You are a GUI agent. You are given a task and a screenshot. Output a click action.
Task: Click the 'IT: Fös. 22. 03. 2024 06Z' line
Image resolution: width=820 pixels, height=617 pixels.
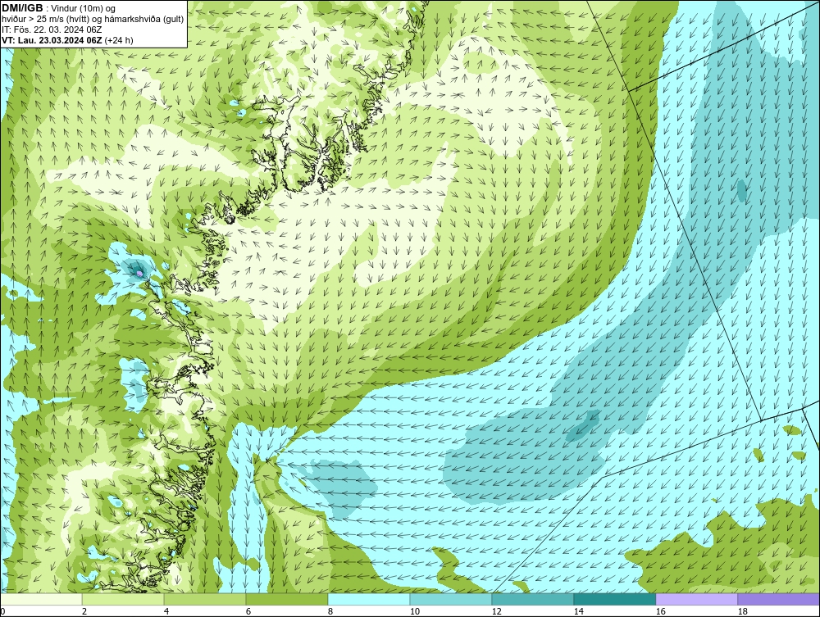[52, 29]
